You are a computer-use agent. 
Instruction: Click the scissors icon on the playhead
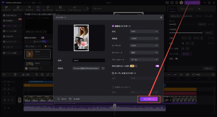point(114,106)
